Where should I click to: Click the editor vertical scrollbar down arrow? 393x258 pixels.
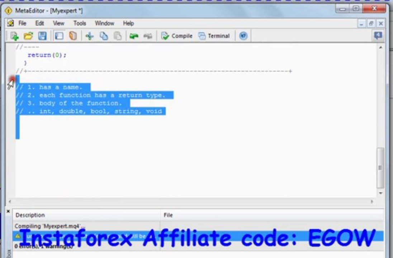380,193
